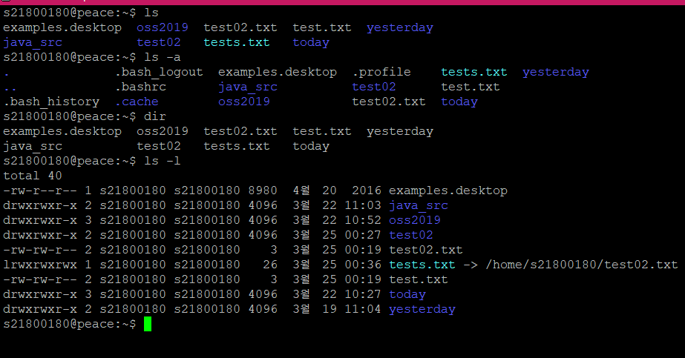The image size is (685, 358).
Task: Click white java_src in the dir output
Action: click(33, 146)
